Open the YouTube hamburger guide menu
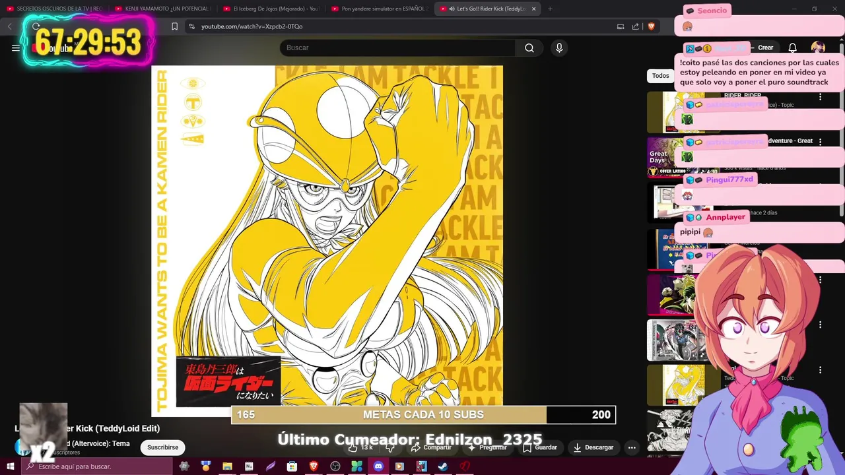The height and width of the screenshot is (475, 845). pyautogui.click(x=15, y=47)
